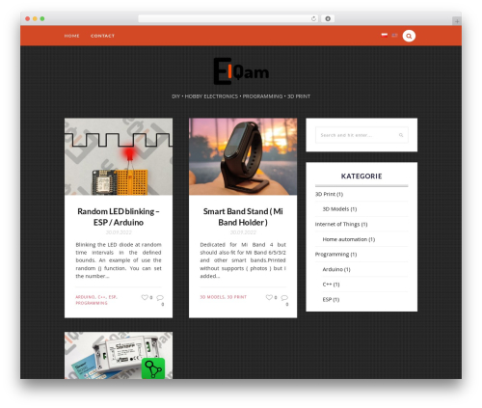Click the KATEGORIE widget heading
Viewport: 482px width, 408px height.
tap(361, 177)
